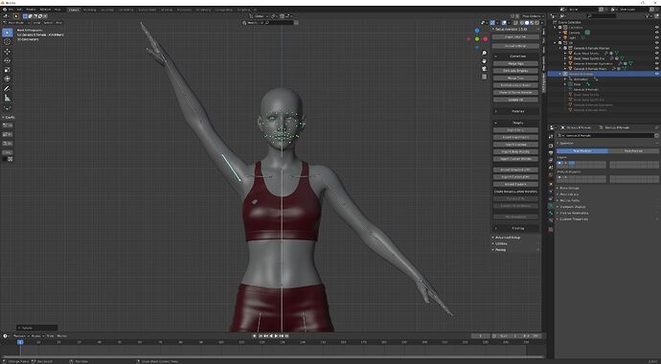The width and height of the screenshot is (661, 364).
Task: Select the Annotate pencil tool
Action: [x=7, y=88]
